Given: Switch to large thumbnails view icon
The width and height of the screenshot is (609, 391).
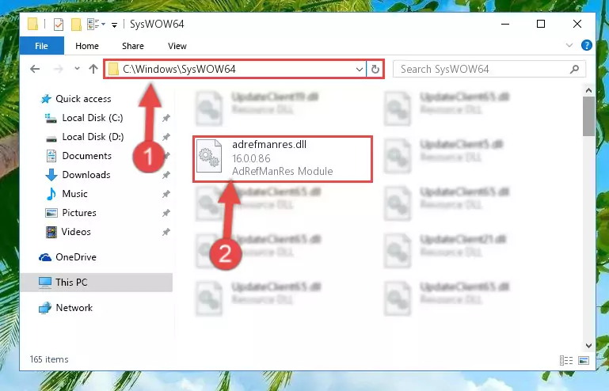Looking at the screenshot, I should click(584, 360).
